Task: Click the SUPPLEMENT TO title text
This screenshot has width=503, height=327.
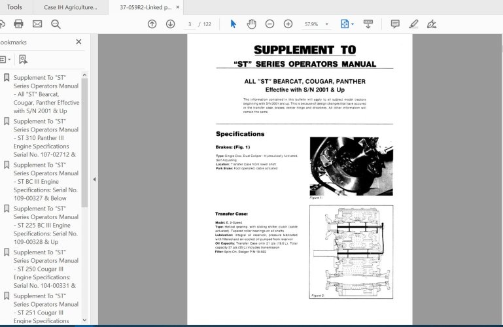Action: (305, 50)
